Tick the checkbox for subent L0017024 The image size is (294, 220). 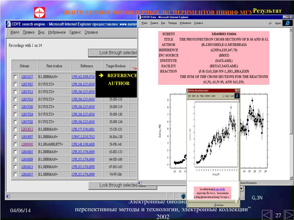coord(16,114)
